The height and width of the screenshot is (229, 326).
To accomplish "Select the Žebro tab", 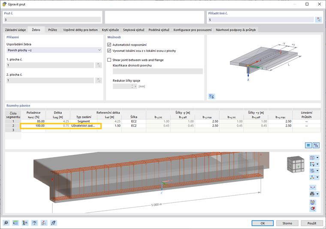I will pyautogui.click(x=36, y=30).
